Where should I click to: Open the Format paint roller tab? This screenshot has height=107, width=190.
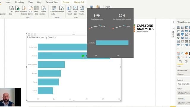186,62
